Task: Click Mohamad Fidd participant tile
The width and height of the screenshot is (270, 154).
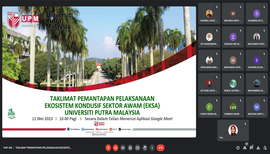Action: (257, 37)
